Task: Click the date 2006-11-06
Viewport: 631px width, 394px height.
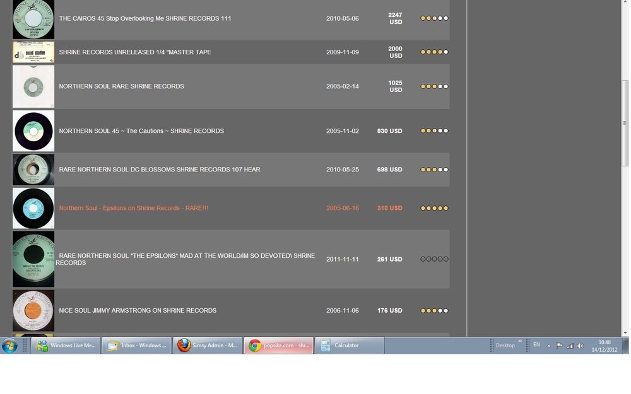Action: tap(343, 311)
